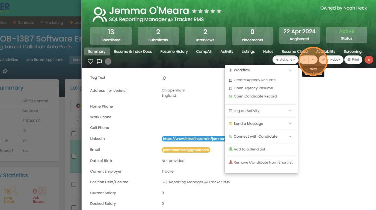
Task: Click the Chippenham address text
Action: (x=173, y=90)
